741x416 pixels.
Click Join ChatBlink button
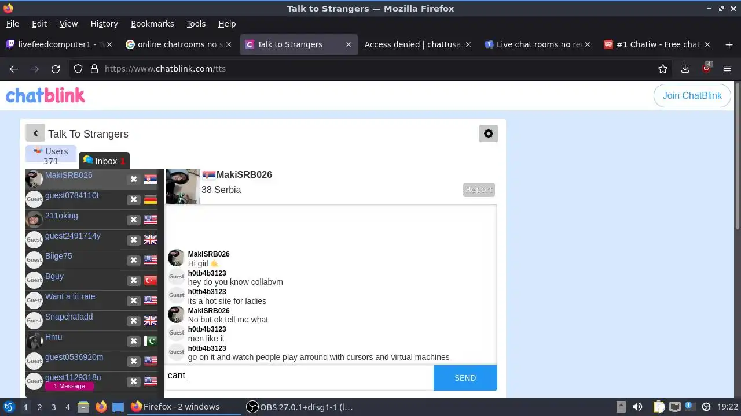pos(692,96)
